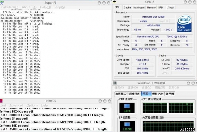Click the Package value mPGA-479M
The height and width of the screenshot is (132, 197).
(153, 25)
